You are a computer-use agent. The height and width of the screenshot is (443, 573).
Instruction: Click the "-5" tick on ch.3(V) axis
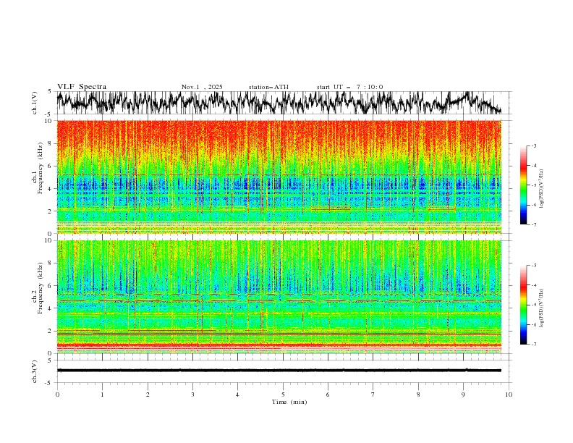tap(48, 383)
